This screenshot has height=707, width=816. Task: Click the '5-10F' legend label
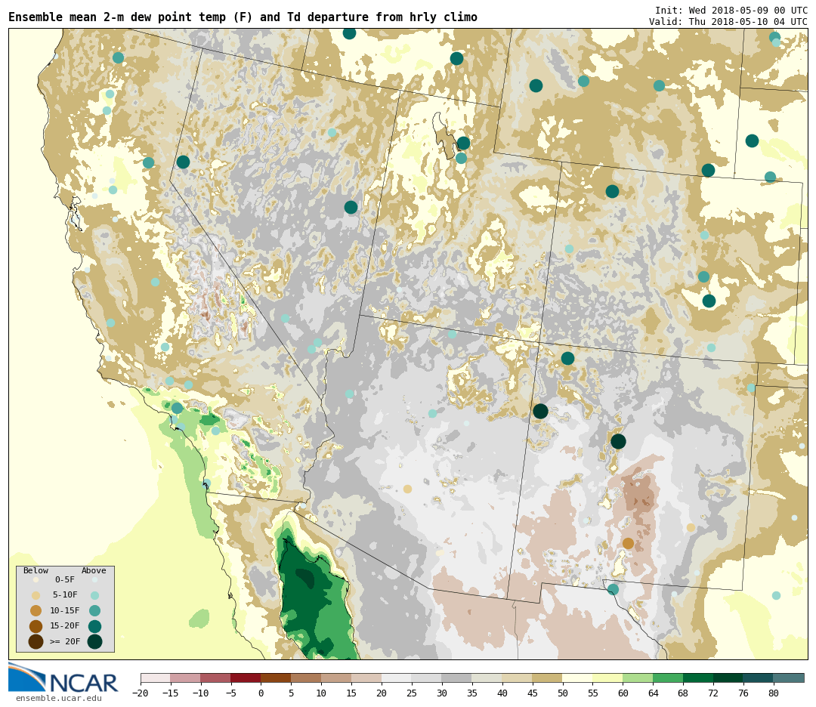click(65, 595)
